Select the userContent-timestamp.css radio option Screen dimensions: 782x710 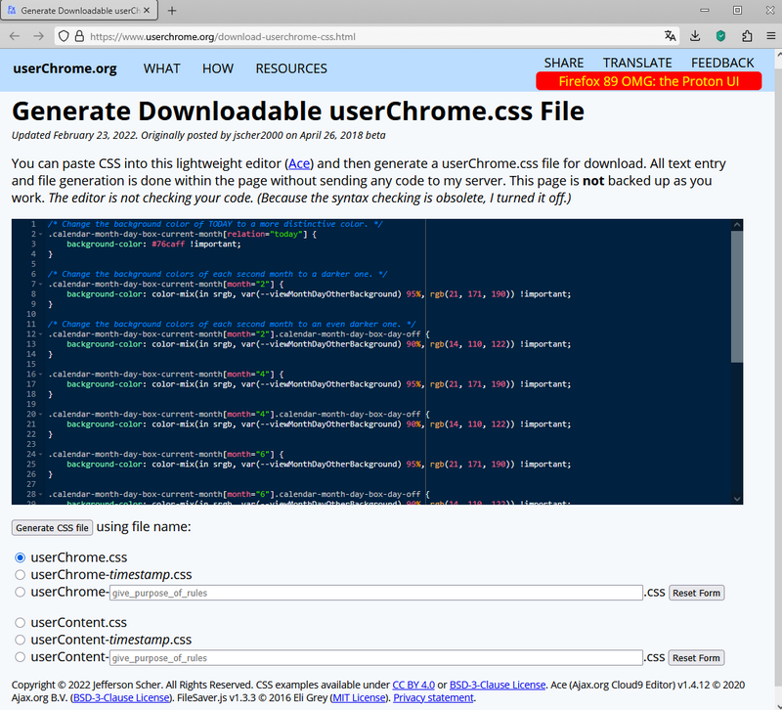[20, 640]
